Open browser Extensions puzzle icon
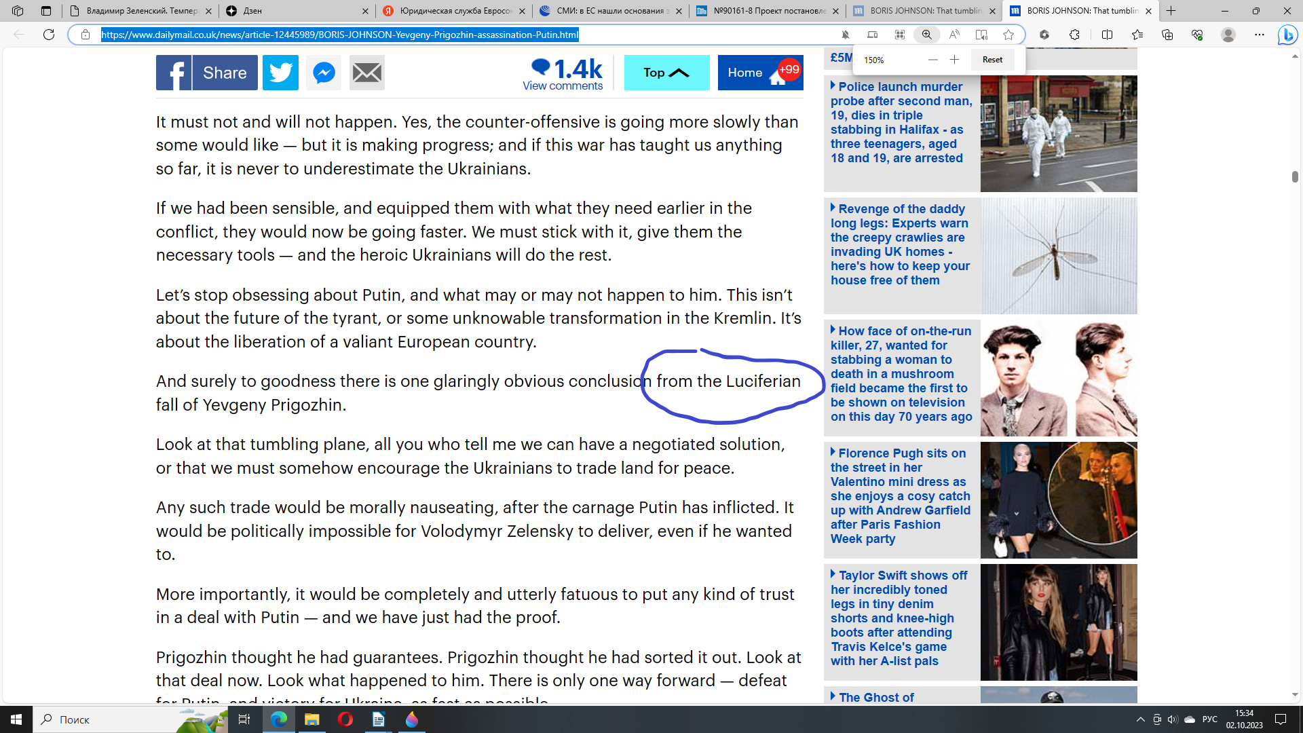This screenshot has width=1303, height=733. [x=1074, y=35]
